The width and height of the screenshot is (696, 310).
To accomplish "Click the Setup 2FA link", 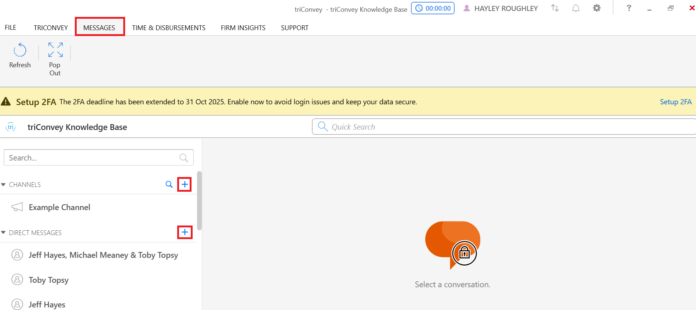I will click(x=675, y=102).
